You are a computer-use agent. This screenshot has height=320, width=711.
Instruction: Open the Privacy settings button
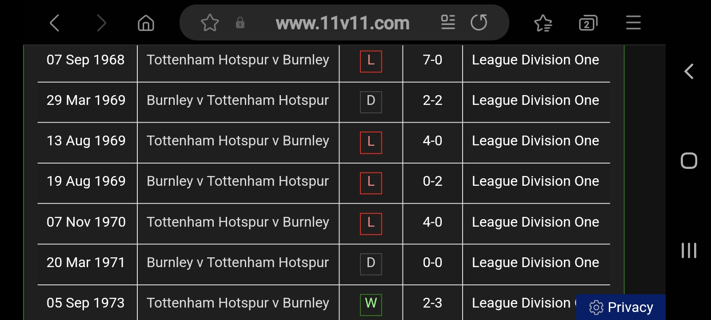pyautogui.click(x=621, y=307)
